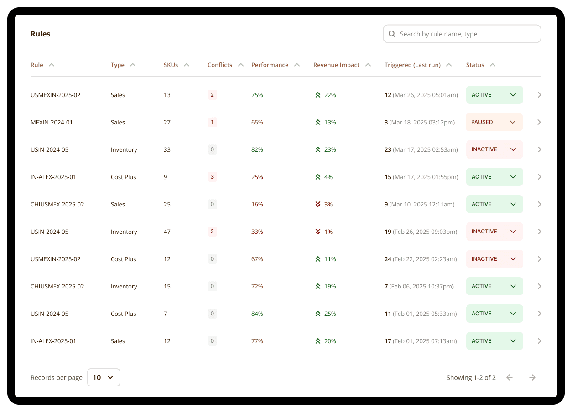Image resolution: width=572 pixels, height=412 pixels.
Task: Click the Rule column header label
Action: 37,65
